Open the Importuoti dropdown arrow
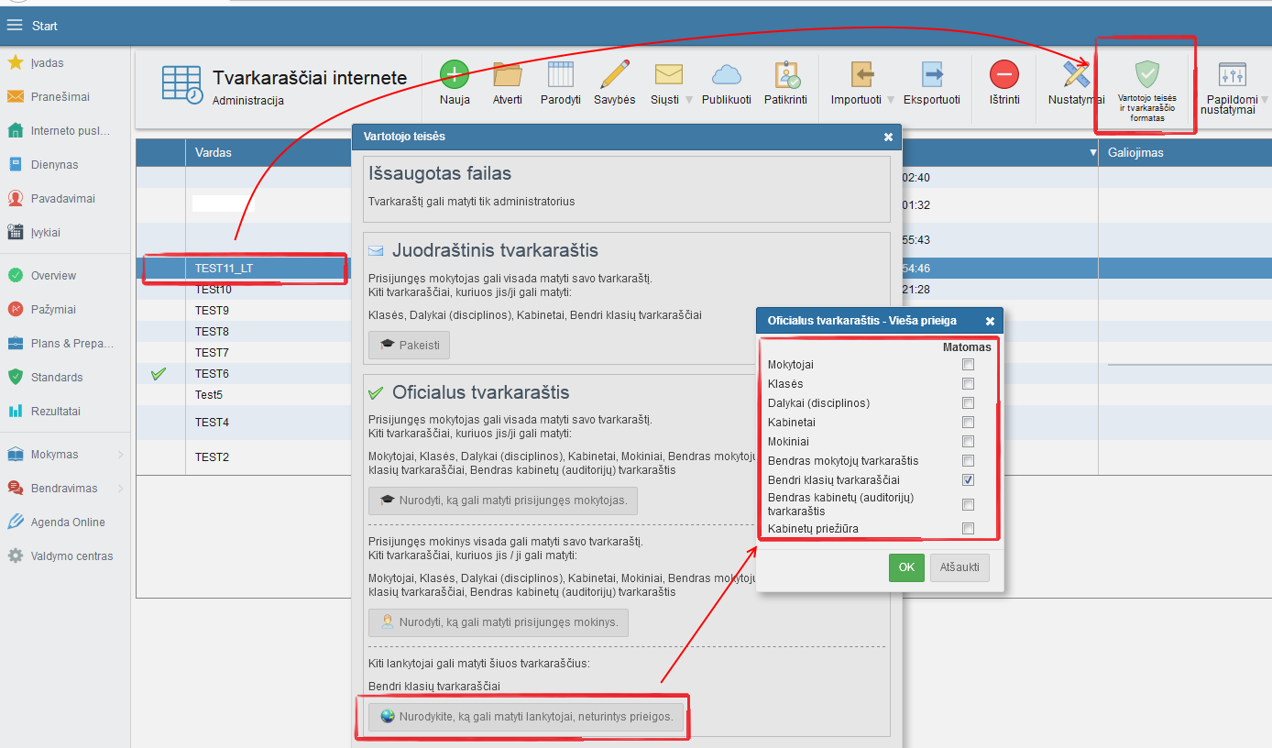Screen dimensions: 1272x748 pos(890,100)
